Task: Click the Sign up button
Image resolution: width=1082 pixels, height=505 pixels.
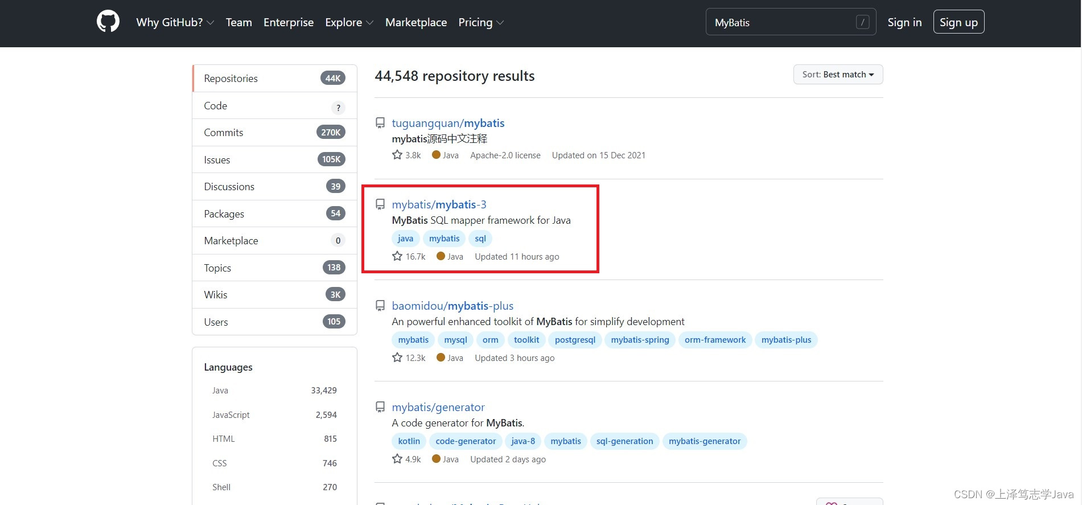Action: pyautogui.click(x=958, y=22)
